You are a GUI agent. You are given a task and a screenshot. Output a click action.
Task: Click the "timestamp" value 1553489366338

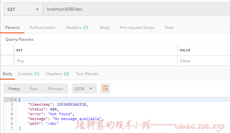tap(71, 104)
